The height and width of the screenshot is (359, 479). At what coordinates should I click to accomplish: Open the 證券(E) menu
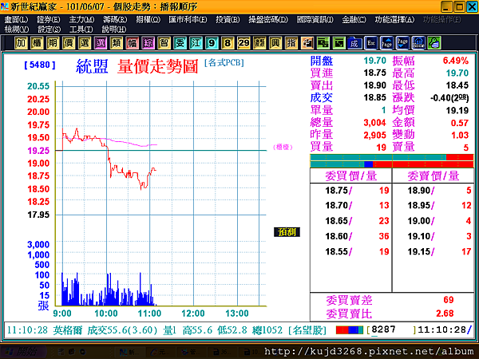pos(48,19)
